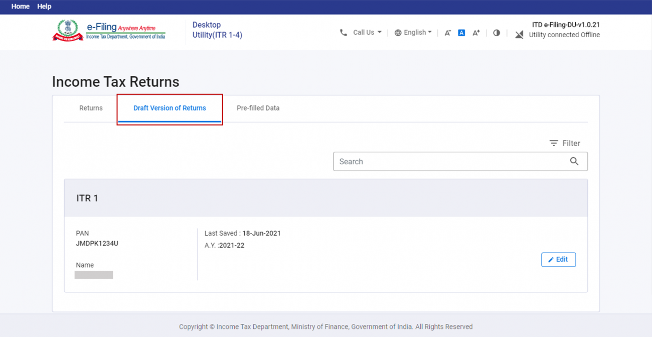Click the magnifier icon in the search bar

pyautogui.click(x=574, y=161)
